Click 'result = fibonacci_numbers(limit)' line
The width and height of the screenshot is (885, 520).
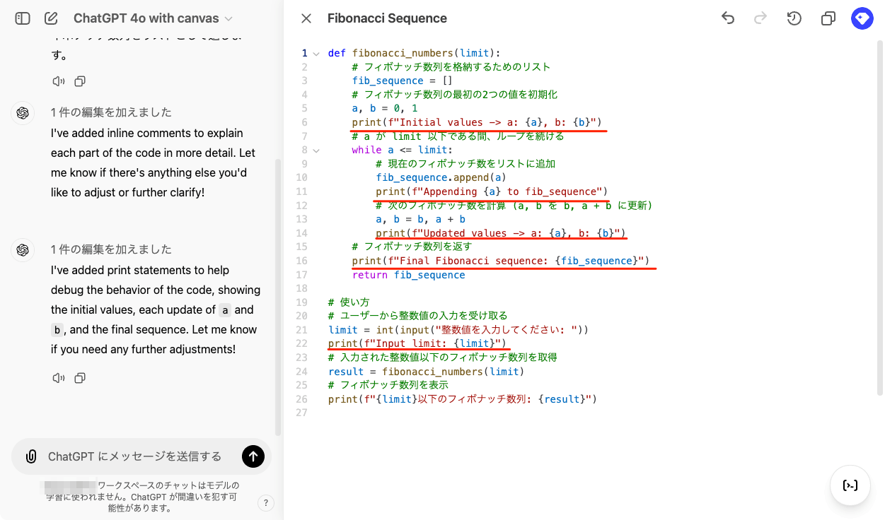[x=426, y=372]
